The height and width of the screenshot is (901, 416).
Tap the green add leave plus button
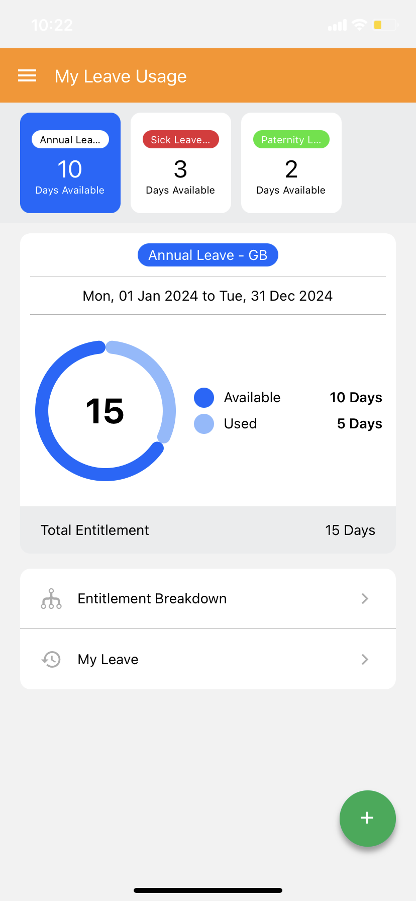click(x=367, y=818)
